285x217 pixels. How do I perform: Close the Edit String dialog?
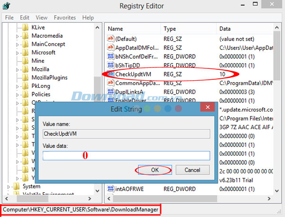pyautogui.click(x=208, y=107)
